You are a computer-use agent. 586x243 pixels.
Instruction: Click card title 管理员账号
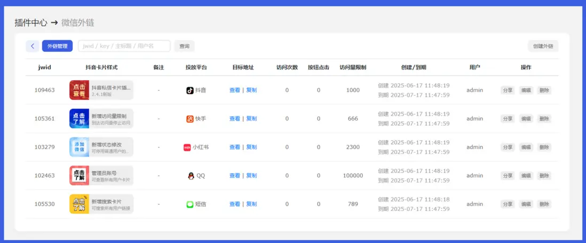(104, 173)
